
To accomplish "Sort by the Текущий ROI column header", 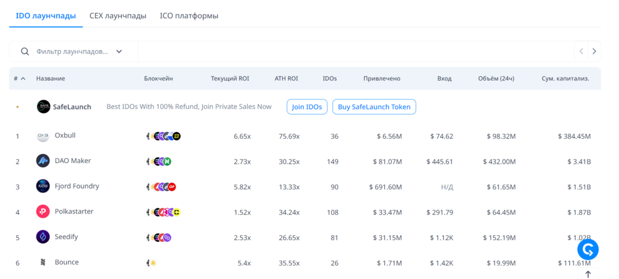I will (229, 79).
